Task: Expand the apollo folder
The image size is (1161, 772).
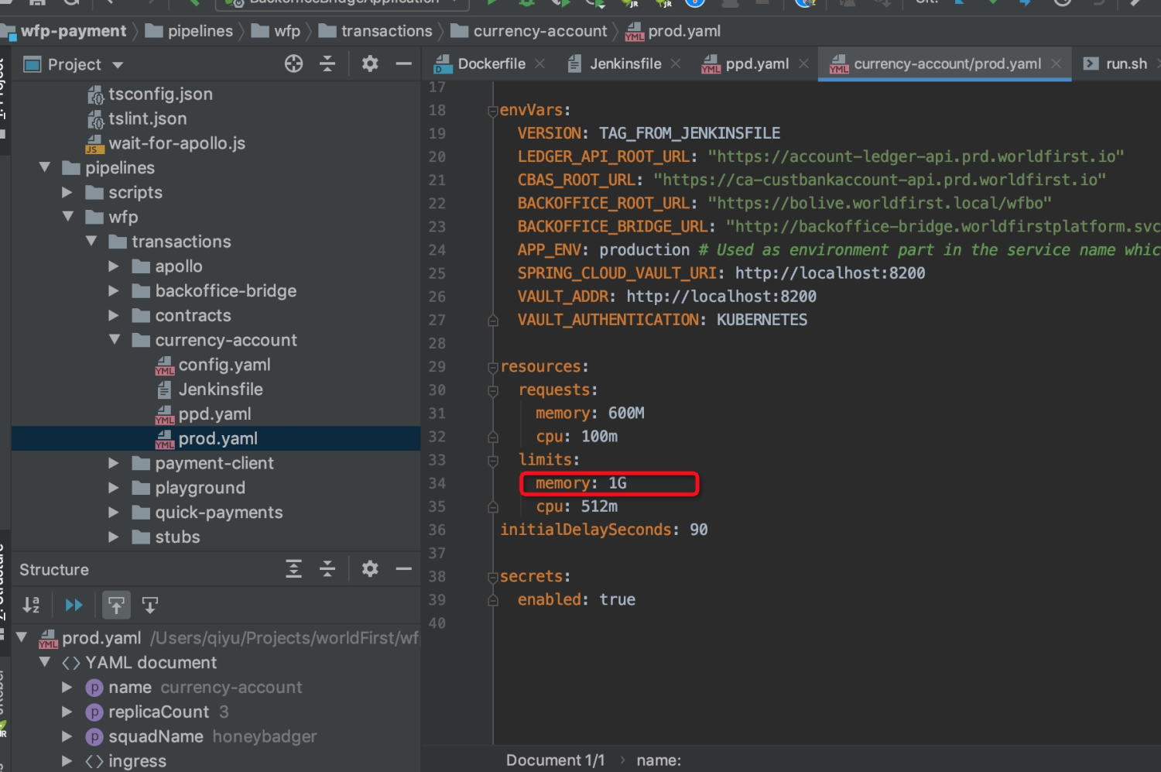Action: pyautogui.click(x=114, y=266)
